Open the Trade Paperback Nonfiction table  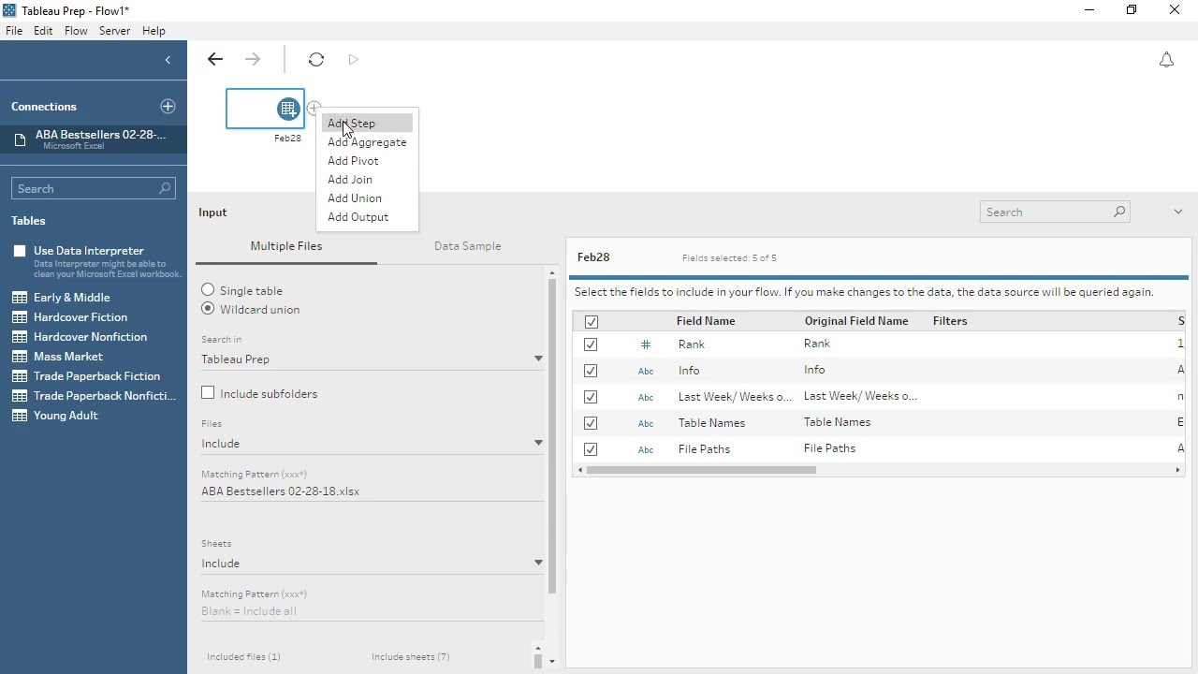tap(94, 396)
